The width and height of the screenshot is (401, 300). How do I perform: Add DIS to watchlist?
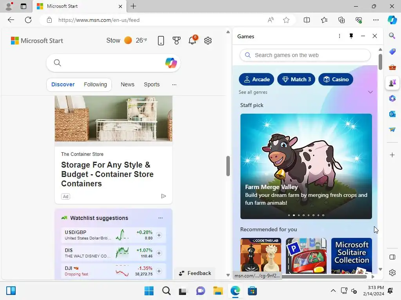tap(159, 253)
